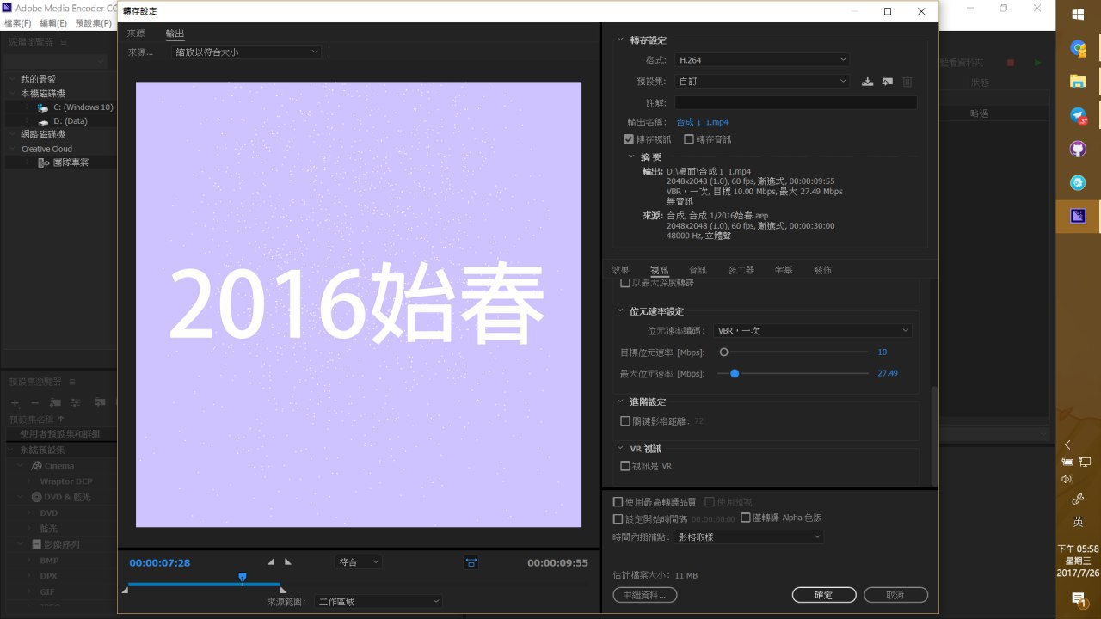Screen dimensions: 1101x619
Task: Switch to the 多工器 tab
Action: (741, 270)
